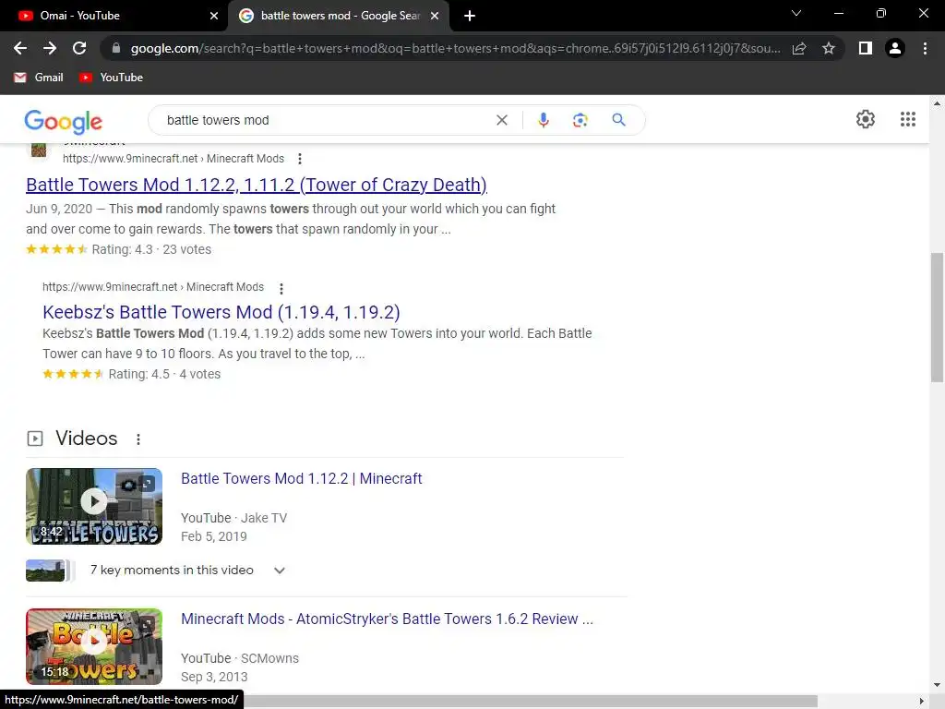The height and width of the screenshot is (709, 945).
Task: Click the horizontal scrollbar at bottom
Action: (531, 702)
